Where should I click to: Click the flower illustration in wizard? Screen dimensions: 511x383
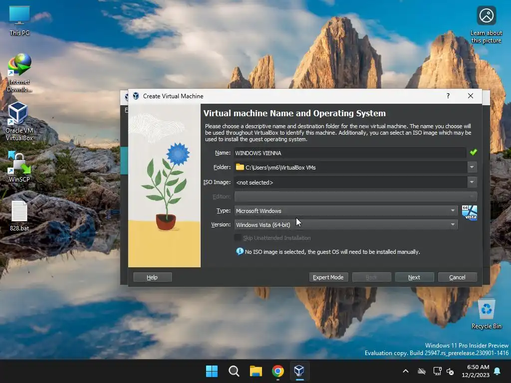(x=164, y=186)
